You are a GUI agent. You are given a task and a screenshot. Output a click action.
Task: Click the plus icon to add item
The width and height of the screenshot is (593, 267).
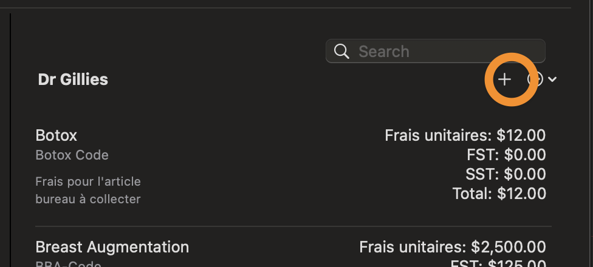pyautogui.click(x=504, y=79)
